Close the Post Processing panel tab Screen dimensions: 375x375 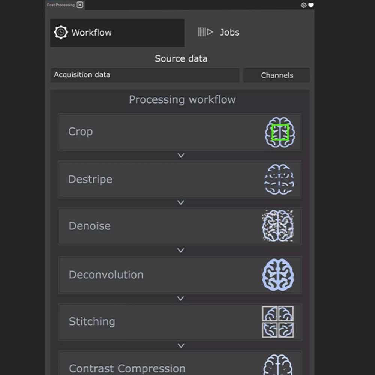[x=80, y=5]
